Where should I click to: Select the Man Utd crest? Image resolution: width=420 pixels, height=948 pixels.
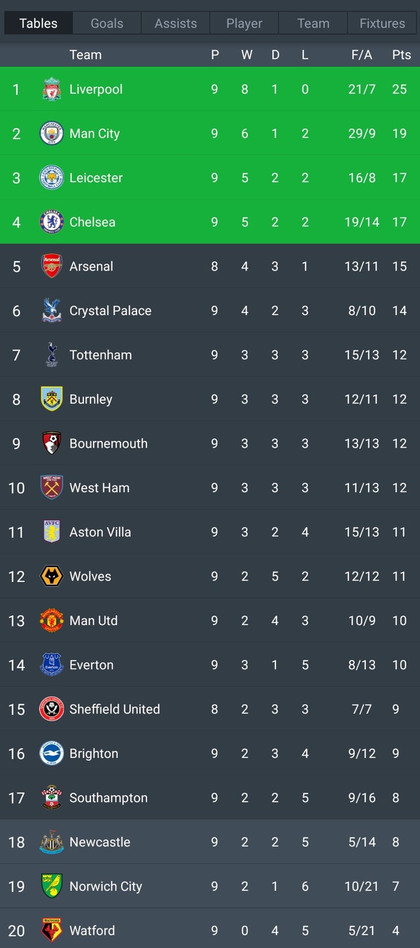tap(51, 621)
